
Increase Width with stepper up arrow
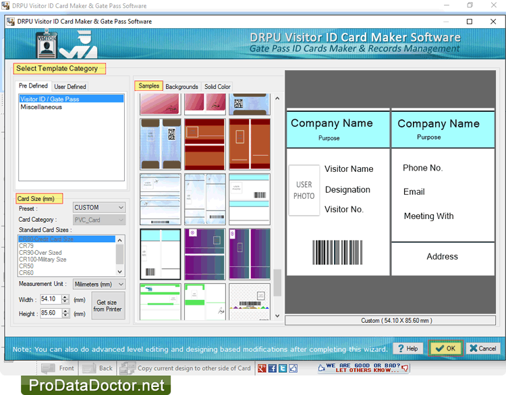65,297
